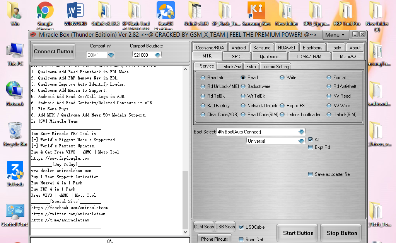Screen dimensions: 396x243
Task: Open the Unlock/Fix sub-tab
Action: click(x=230, y=66)
